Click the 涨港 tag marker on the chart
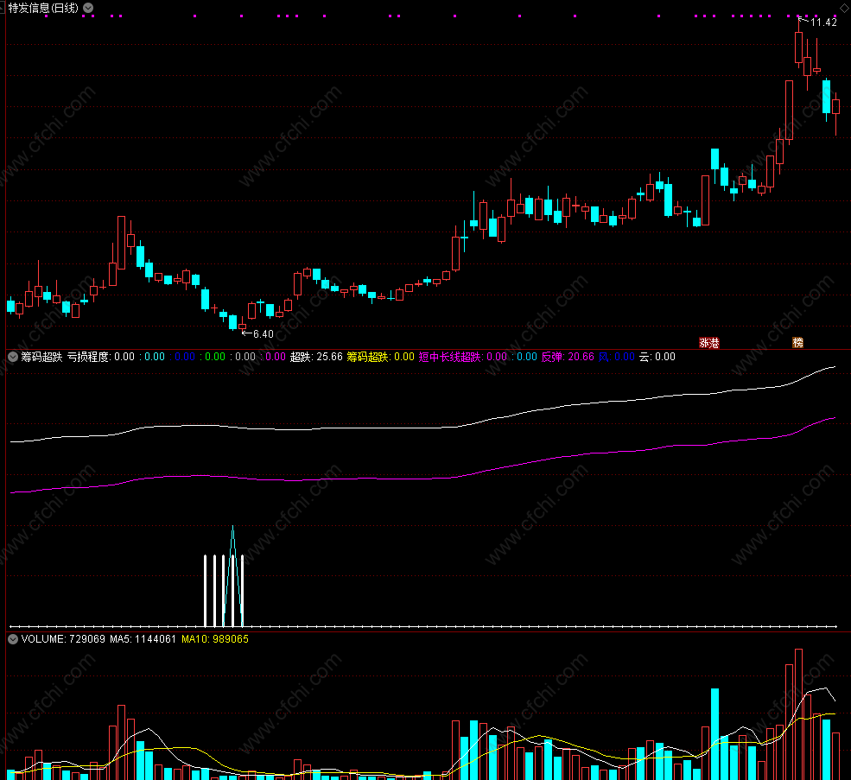851x780 pixels. pos(708,343)
